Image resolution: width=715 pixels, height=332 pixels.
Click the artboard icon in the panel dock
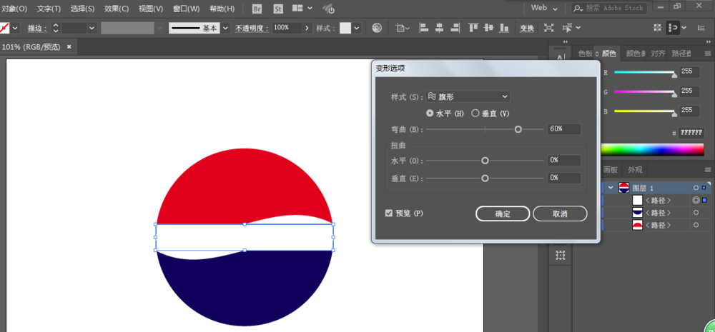click(561, 256)
